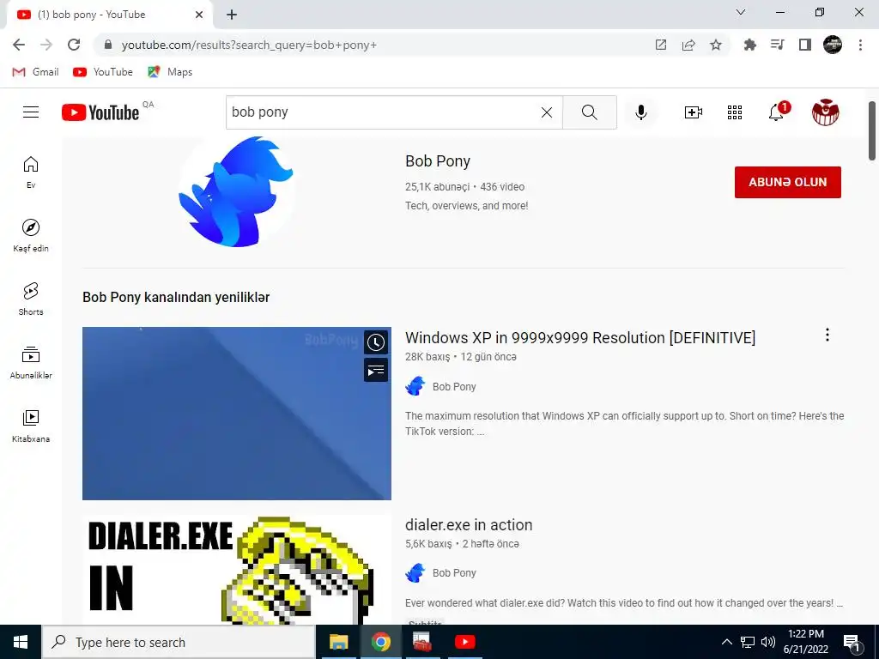Open Gmail bookmark

coord(35,72)
